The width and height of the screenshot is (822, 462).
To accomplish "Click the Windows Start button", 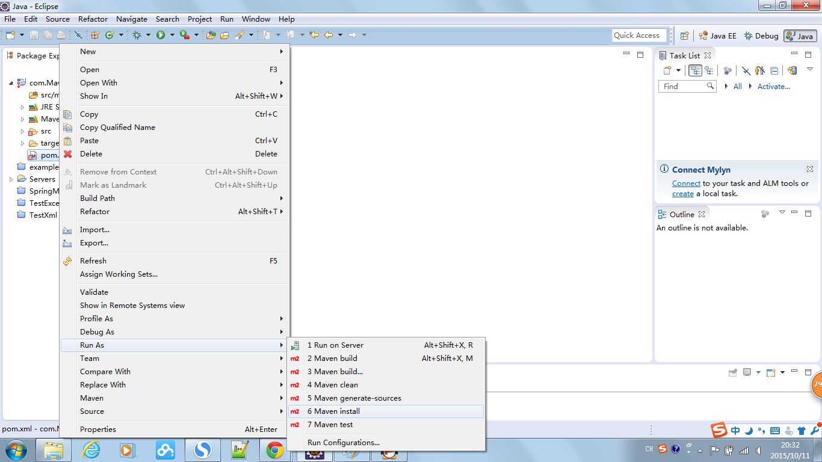I will [x=16, y=450].
